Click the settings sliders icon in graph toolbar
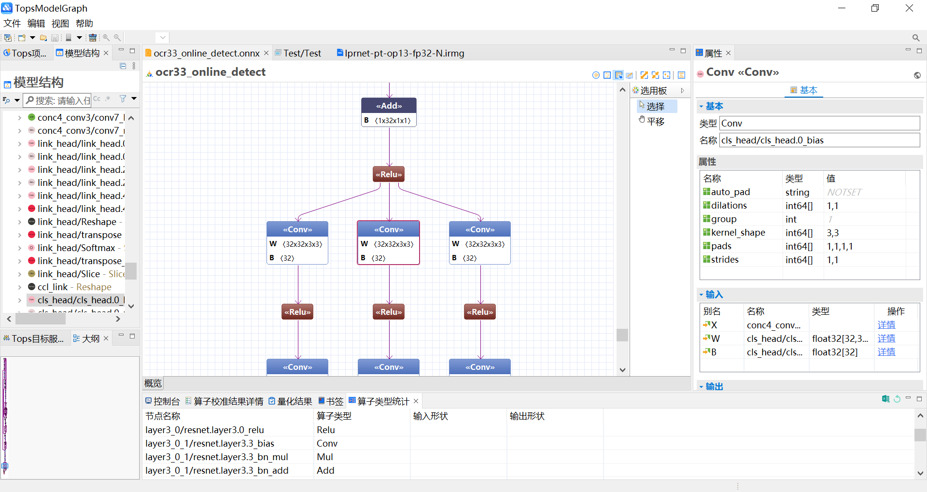Viewport: 927px width, 492px height. [x=607, y=75]
